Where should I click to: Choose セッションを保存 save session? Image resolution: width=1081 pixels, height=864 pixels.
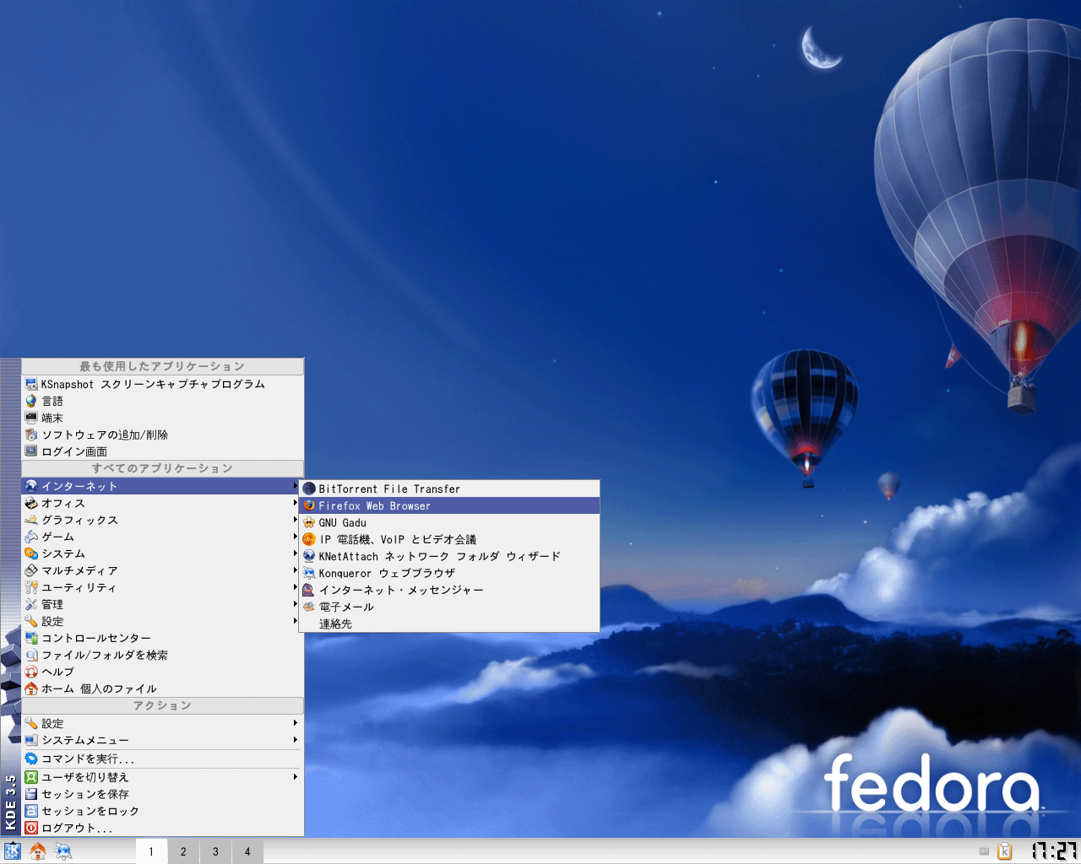click(162, 794)
